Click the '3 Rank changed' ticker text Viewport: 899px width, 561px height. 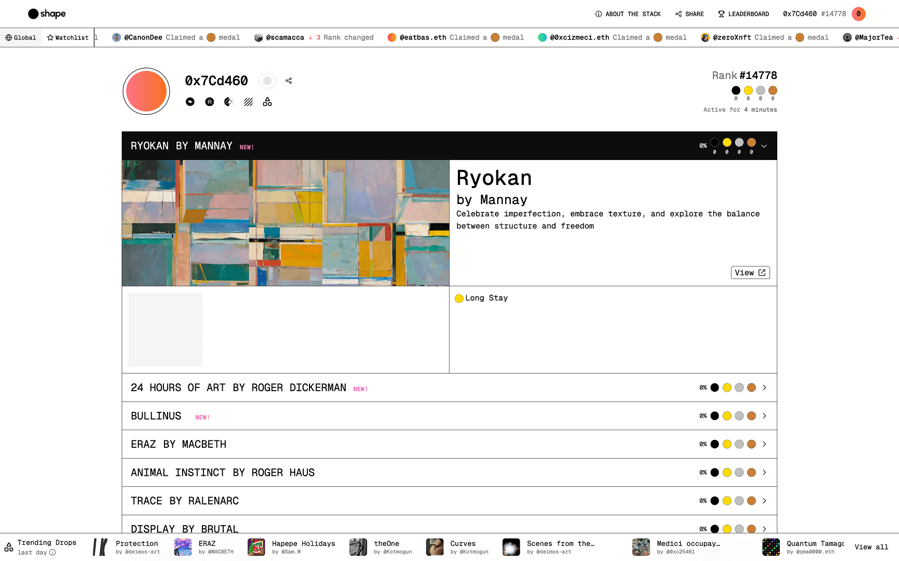pos(345,37)
